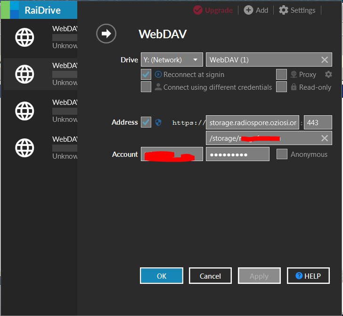Open the Upgrade link
The width and height of the screenshot is (343, 316).
[x=219, y=10]
